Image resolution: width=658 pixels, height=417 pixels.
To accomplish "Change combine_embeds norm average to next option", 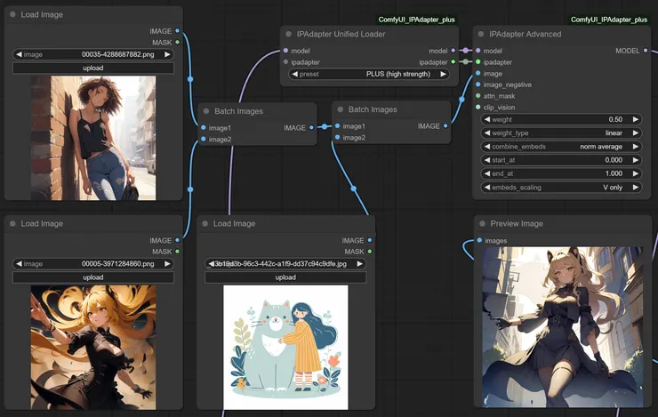I will (636, 147).
